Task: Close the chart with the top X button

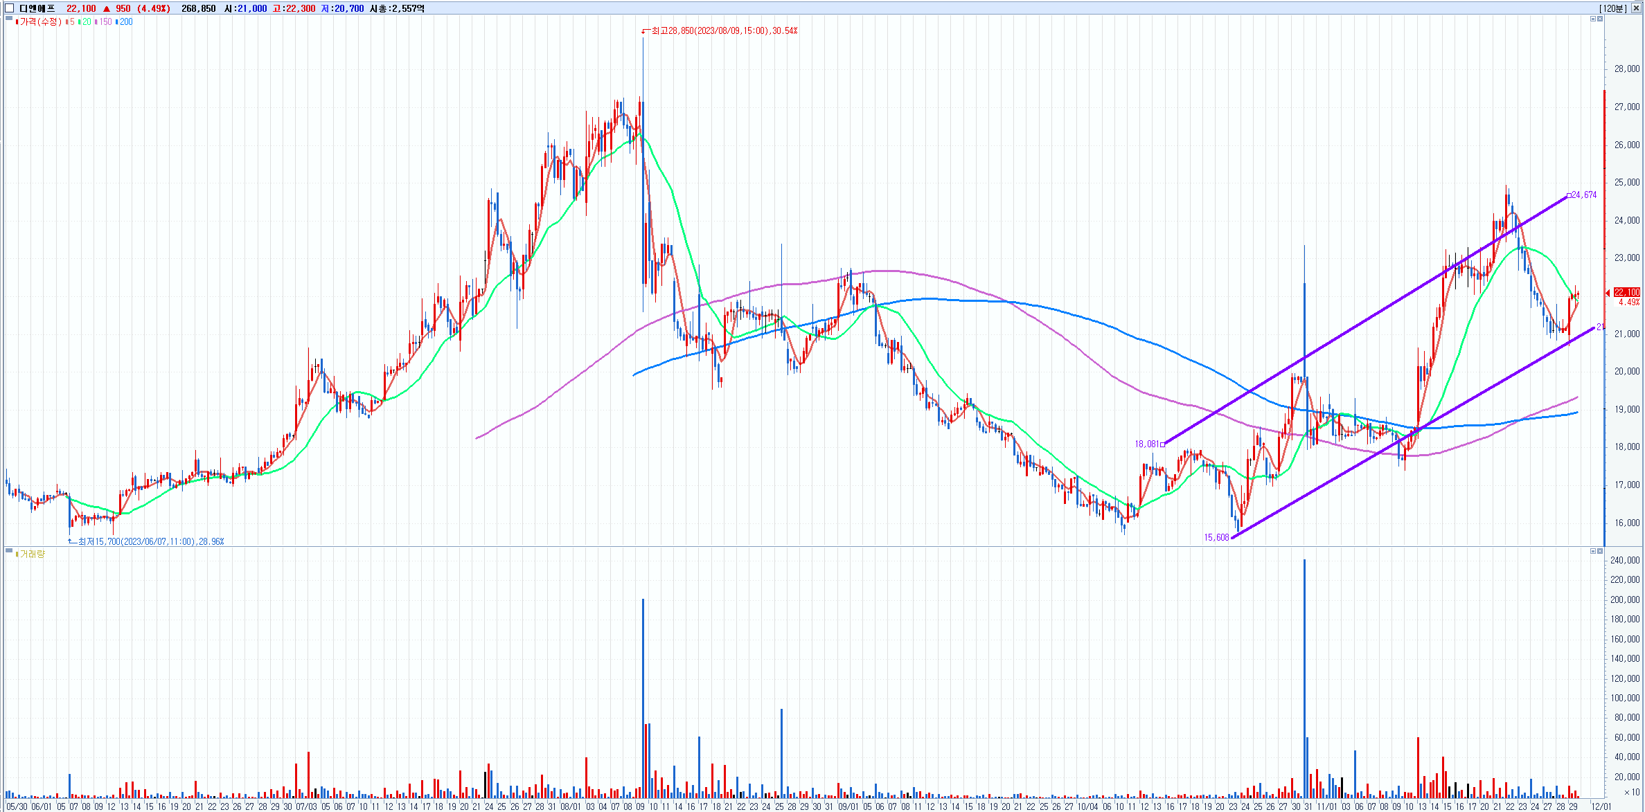Action: pyautogui.click(x=1636, y=8)
